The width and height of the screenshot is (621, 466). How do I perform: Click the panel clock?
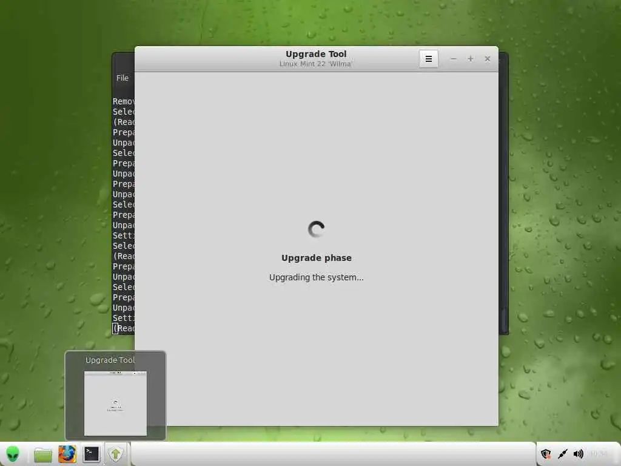pos(599,454)
